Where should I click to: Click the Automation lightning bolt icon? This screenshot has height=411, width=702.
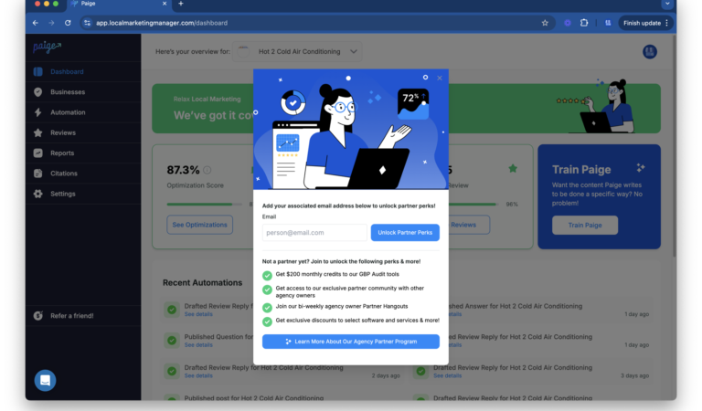38,112
